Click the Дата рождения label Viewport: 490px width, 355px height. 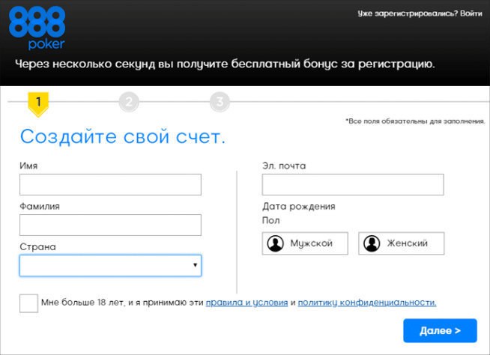(299, 207)
